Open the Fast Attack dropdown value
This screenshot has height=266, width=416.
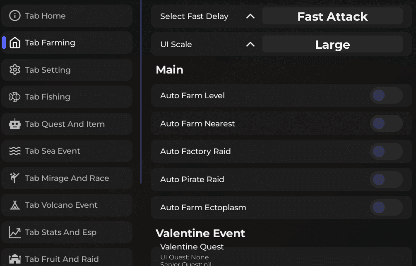coord(332,17)
